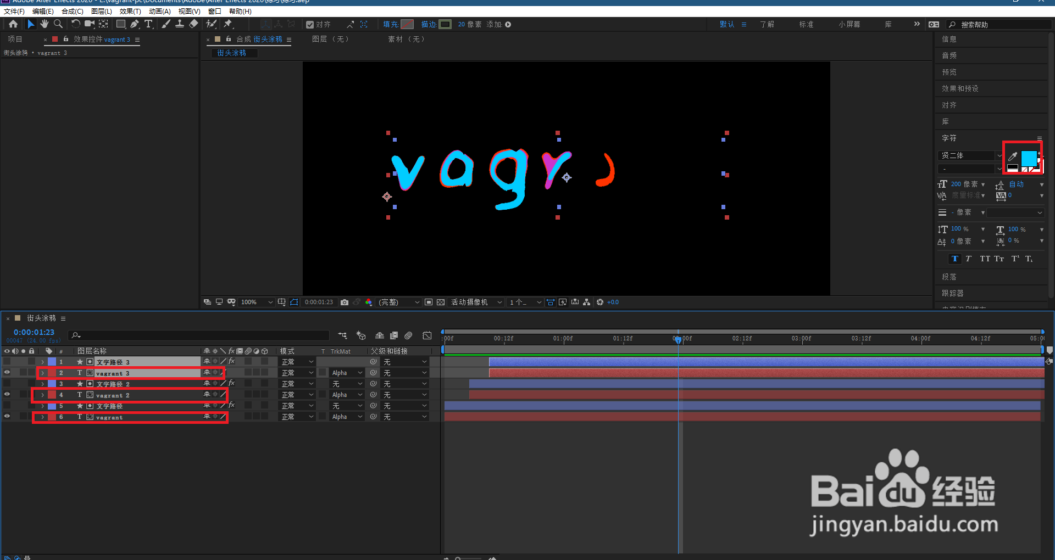Open viewer magnification 100% dropdown
This screenshot has width=1055, height=560.
click(257, 302)
